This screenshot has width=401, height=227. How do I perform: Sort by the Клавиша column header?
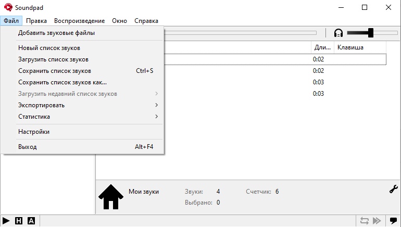pyautogui.click(x=360, y=47)
